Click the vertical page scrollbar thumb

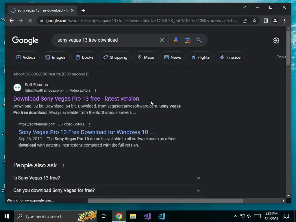(288, 48)
